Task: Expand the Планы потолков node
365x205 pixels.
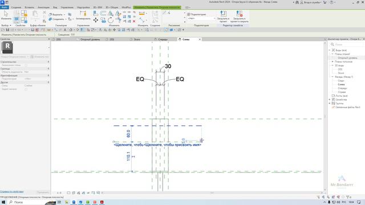Action: 332,61
